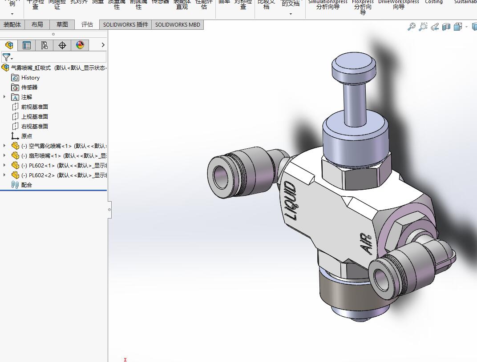Viewport: 477px width, 362px height.
Task: Open the DisplayManager color wheel tab
Action: point(80,45)
